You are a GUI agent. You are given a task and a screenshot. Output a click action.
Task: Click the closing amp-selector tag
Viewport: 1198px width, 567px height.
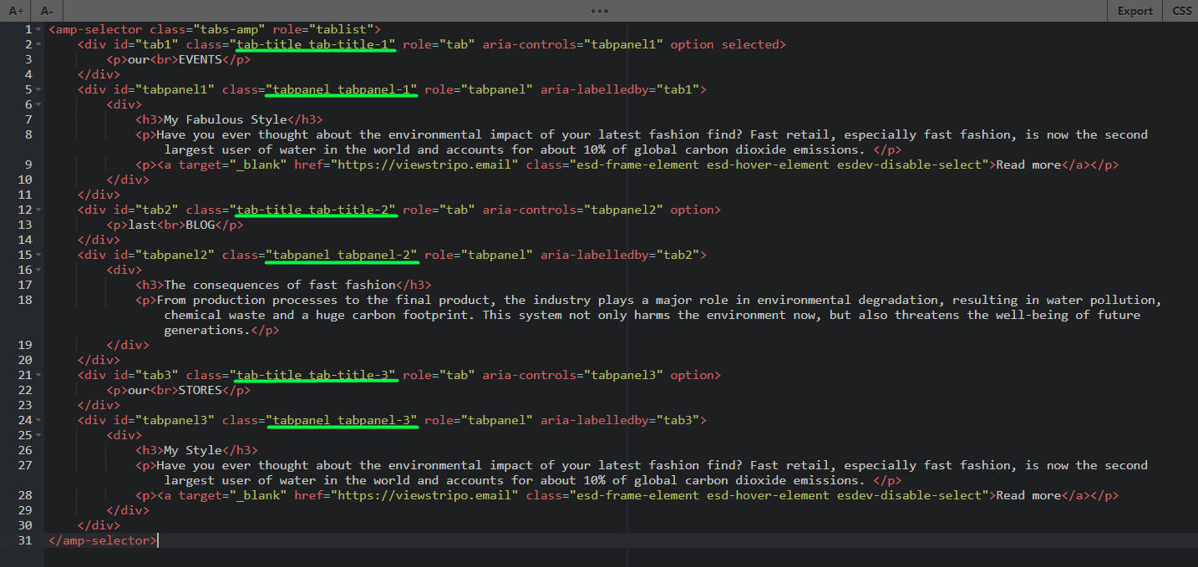tap(102, 540)
